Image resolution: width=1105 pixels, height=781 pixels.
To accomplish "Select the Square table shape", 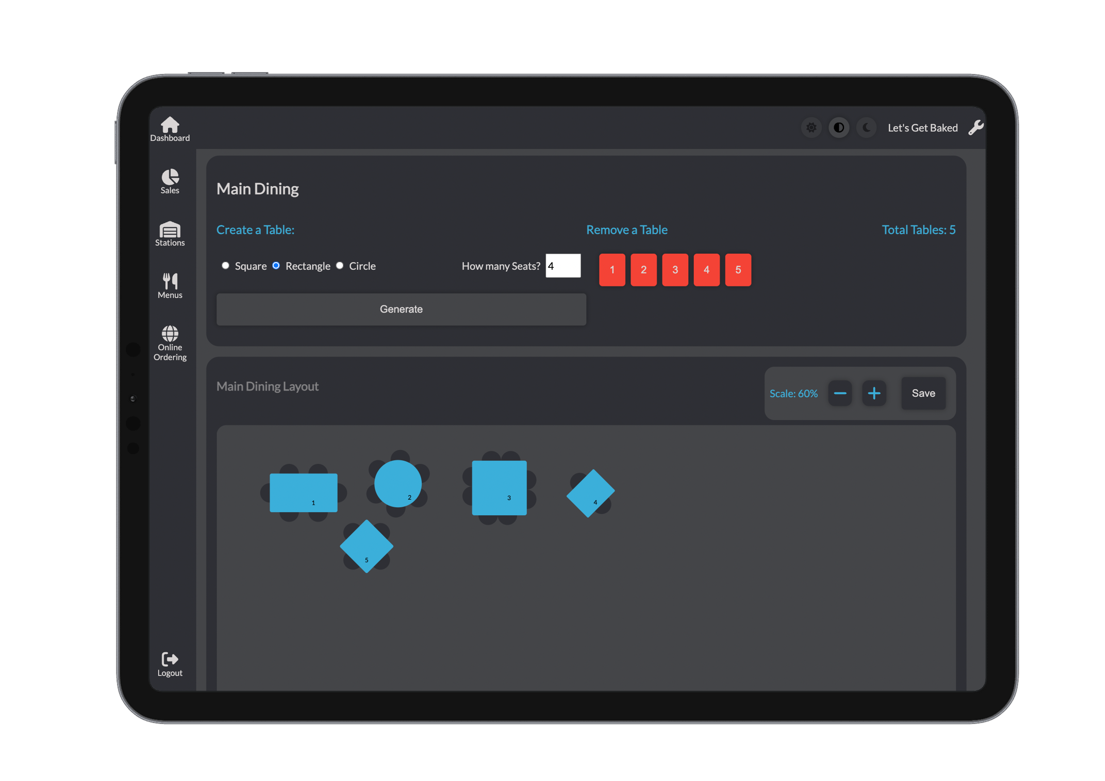I will pos(225,265).
